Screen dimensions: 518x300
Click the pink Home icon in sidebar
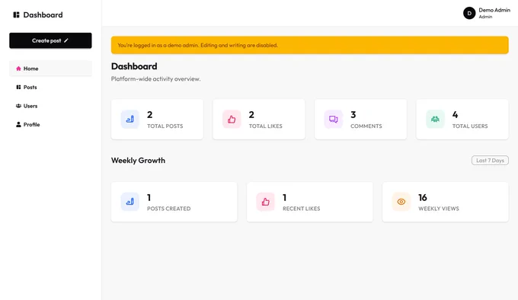(18, 69)
